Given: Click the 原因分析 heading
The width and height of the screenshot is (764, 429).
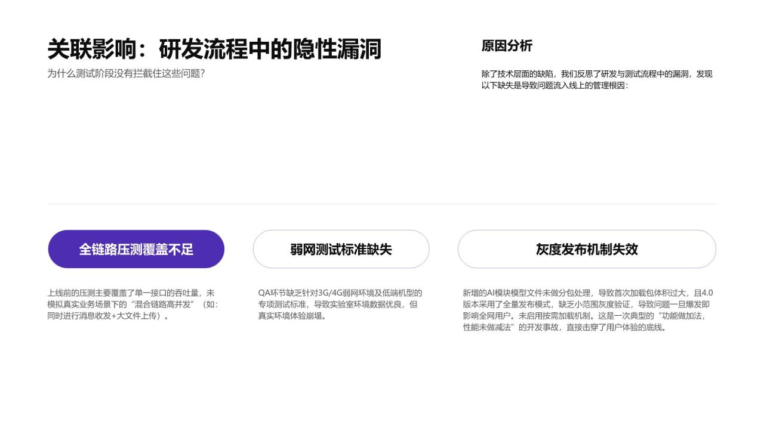Looking at the screenshot, I should (x=507, y=46).
